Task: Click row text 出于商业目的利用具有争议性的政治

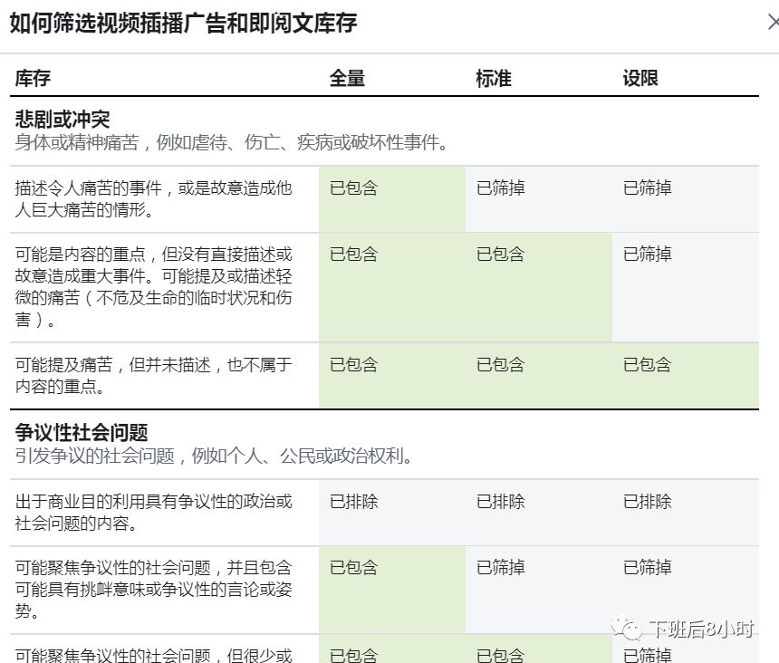Action: tap(153, 512)
